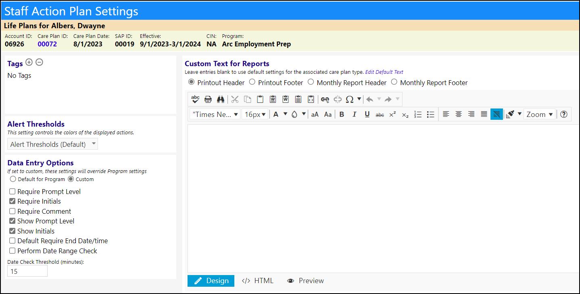The height and width of the screenshot is (294, 580).
Task: Open the Alert Thresholds dropdown
Action: 53,144
